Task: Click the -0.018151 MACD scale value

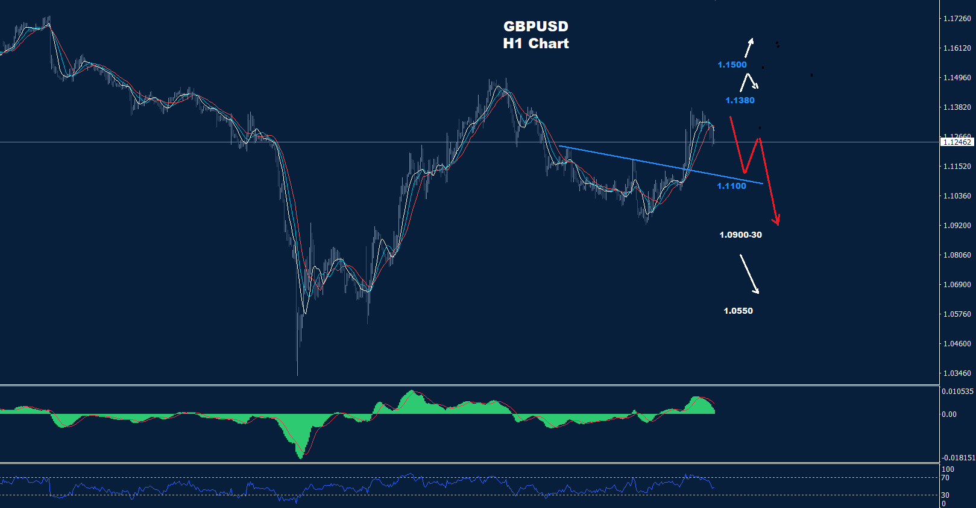Action: pyautogui.click(x=957, y=458)
